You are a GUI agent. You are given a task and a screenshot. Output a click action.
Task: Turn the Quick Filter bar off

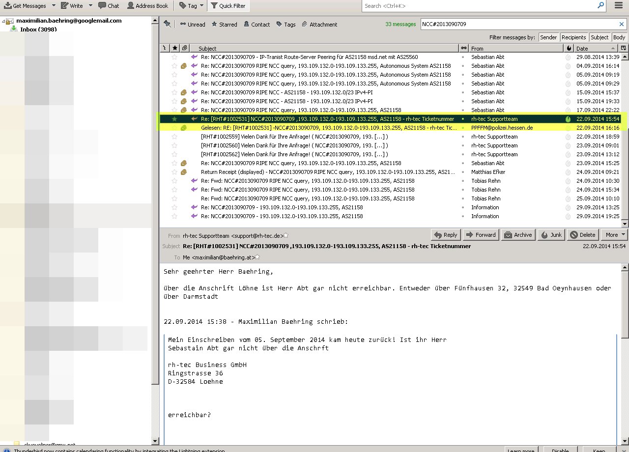228,6
